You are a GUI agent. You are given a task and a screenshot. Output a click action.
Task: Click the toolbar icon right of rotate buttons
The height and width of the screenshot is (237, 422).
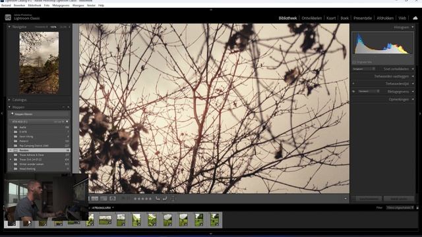click(173, 199)
